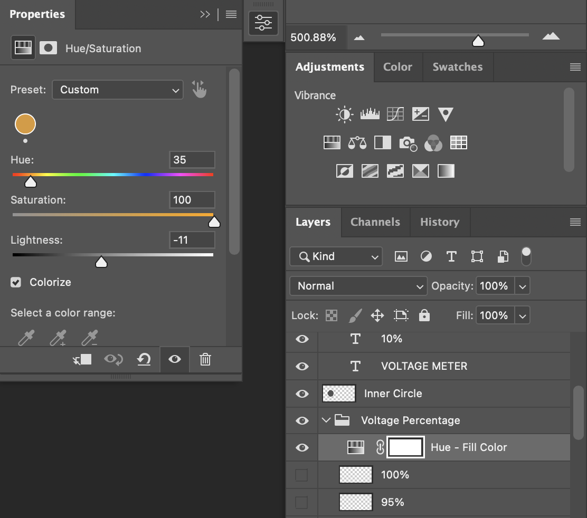Filter layers for shape layers
Image resolution: width=587 pixels, height=518 pixels.
coord(477,256)
